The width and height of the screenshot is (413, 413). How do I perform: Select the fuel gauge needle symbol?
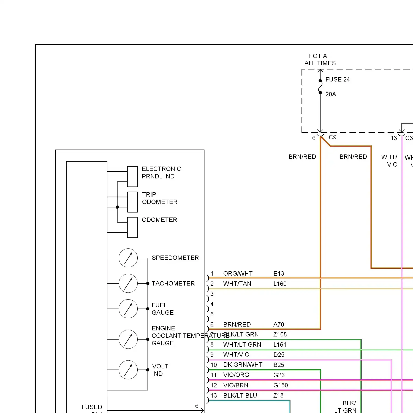pyautogui.click(x=128, y=309)
